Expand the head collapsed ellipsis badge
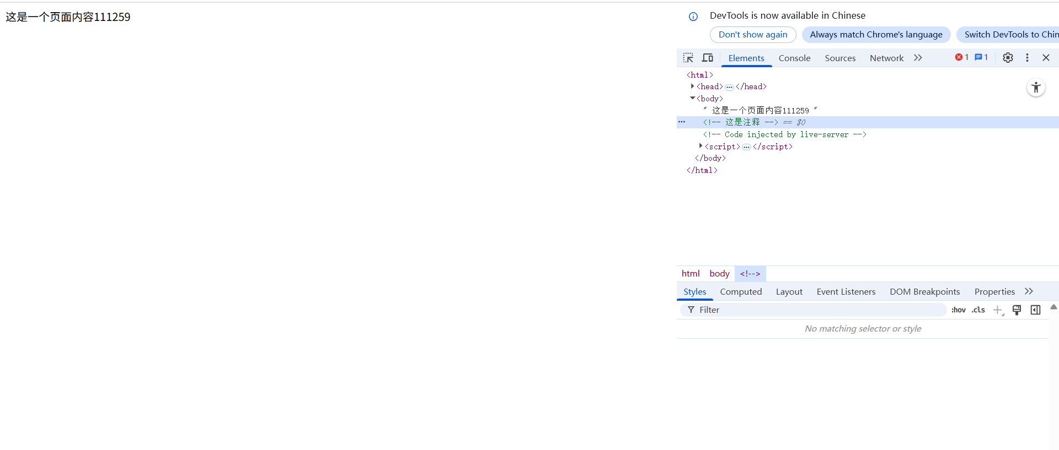 [x=729, y=87]
